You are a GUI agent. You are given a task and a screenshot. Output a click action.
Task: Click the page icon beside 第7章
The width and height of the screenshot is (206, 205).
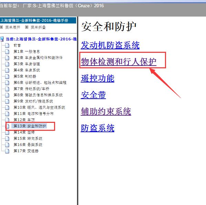[x=7, y=89]
